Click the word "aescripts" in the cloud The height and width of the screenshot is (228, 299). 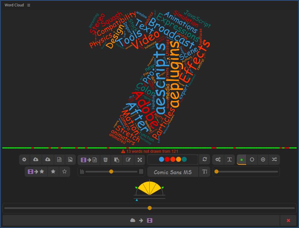161,78
